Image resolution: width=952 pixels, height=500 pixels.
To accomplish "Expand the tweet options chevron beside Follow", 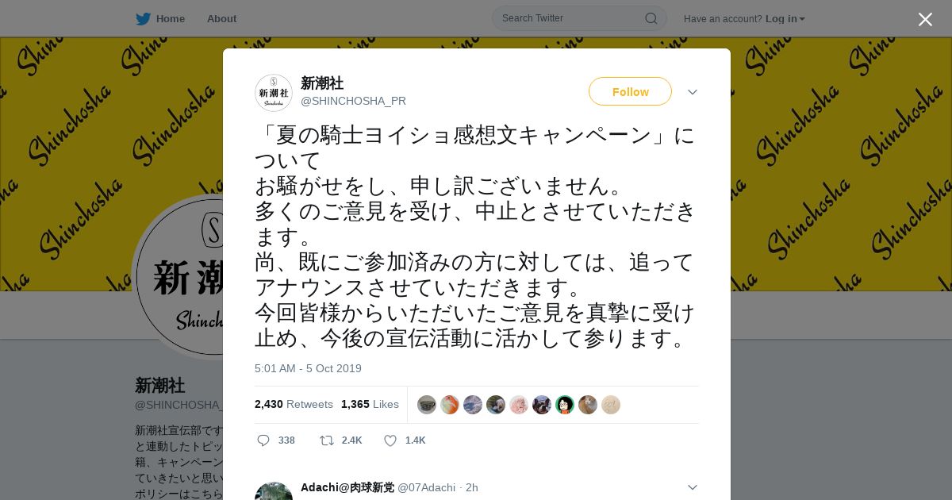I will pyautogui.click(x=693, y=92).
